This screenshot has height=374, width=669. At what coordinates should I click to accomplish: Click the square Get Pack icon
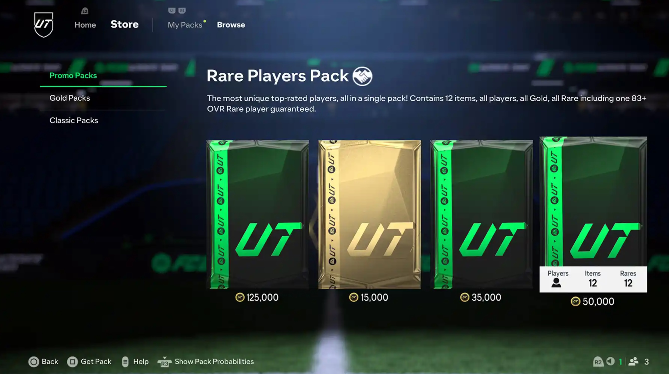tap(73, 362)
